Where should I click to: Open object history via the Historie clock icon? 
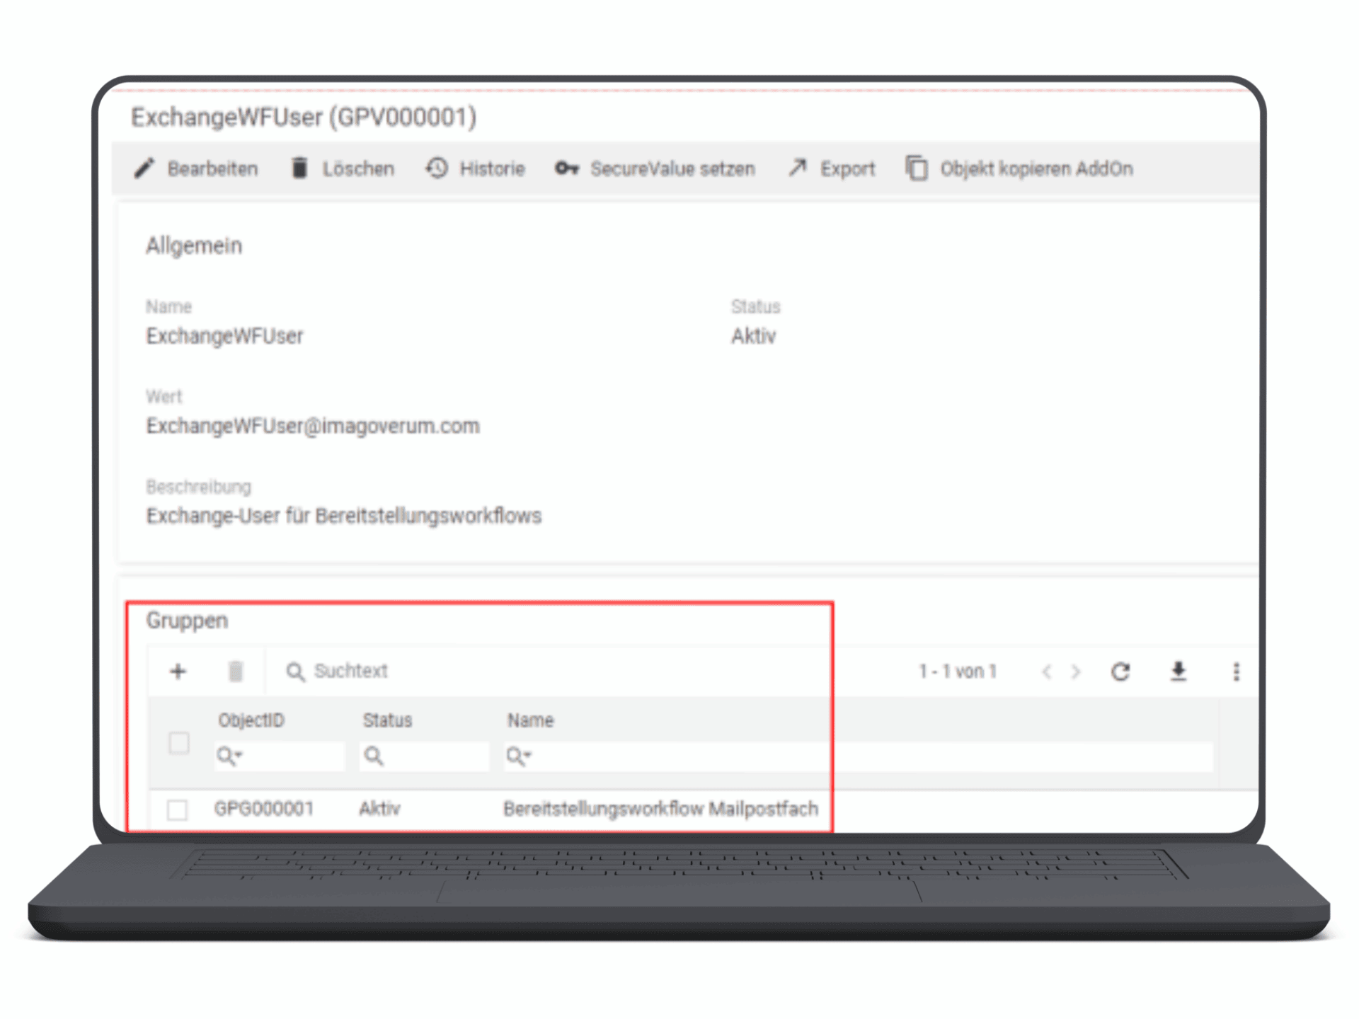437,168
